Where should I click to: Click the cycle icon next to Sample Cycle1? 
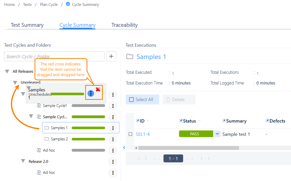click(x=39, y=105)
